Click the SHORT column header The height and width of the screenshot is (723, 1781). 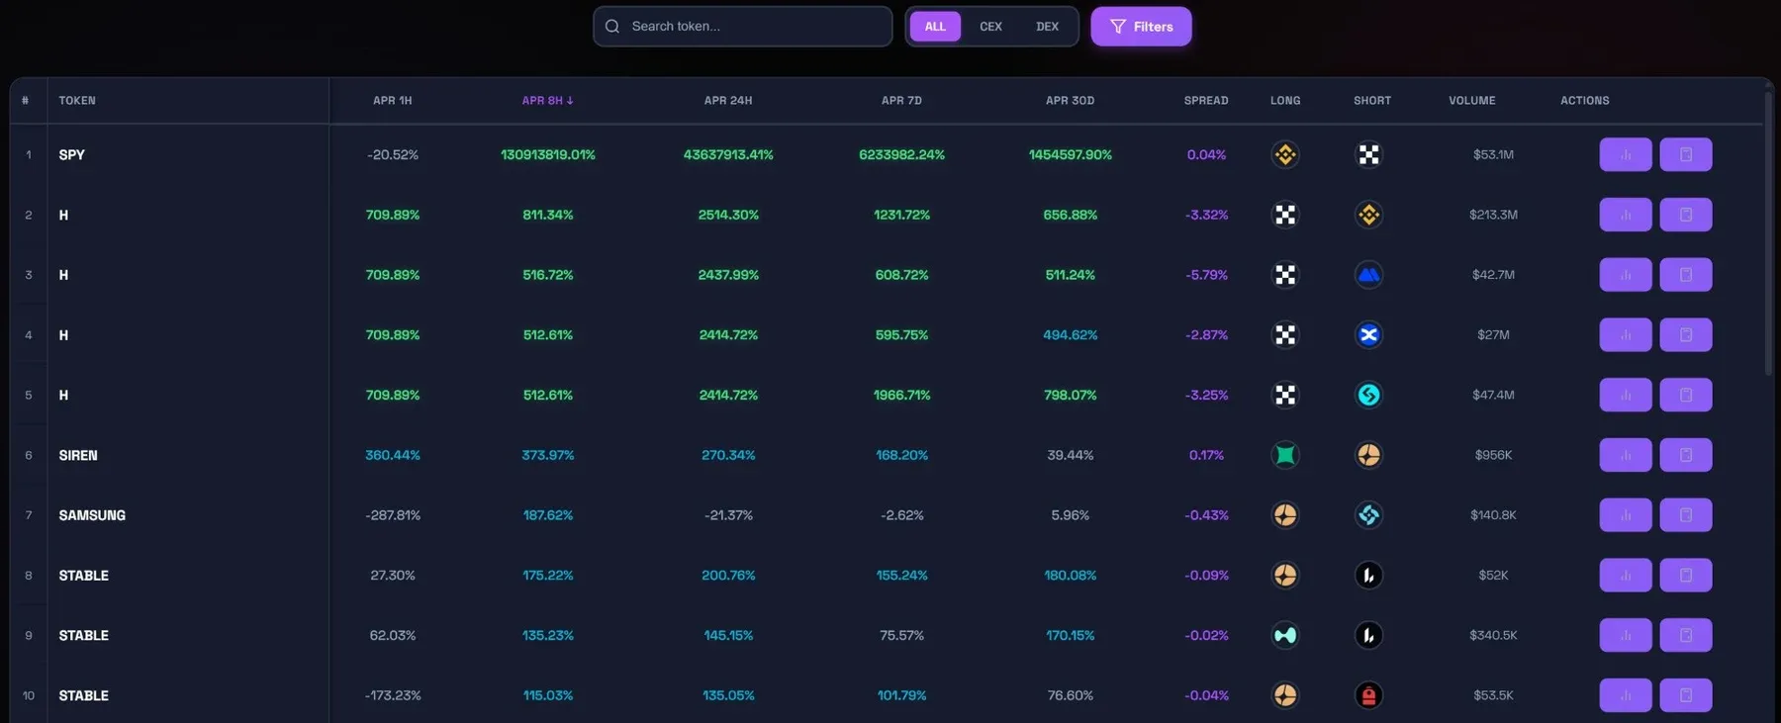(x=1372, y=101)
